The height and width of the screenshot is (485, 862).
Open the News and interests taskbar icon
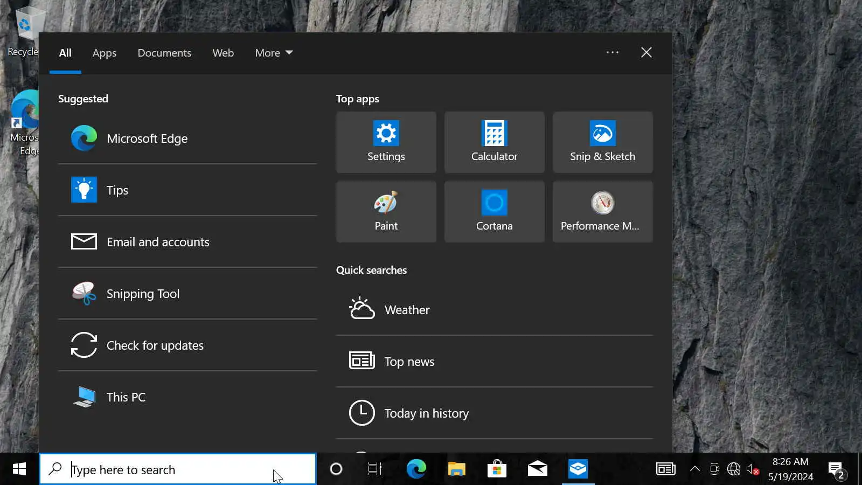click(666, 469)
